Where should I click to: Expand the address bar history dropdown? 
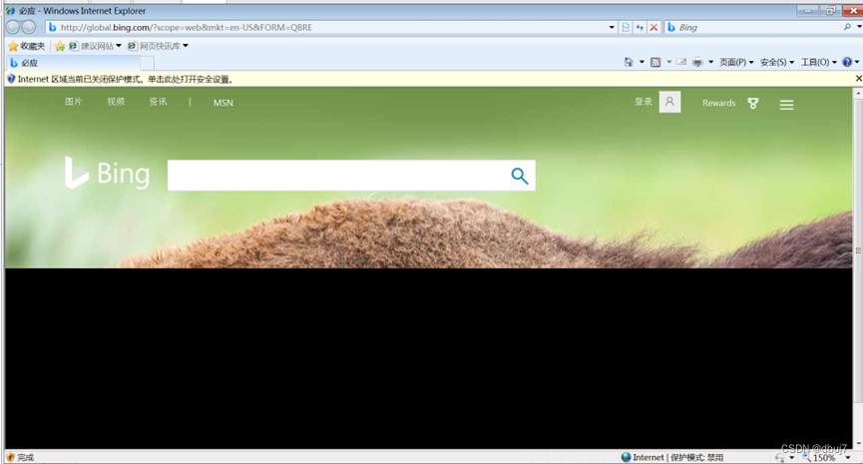[612, 27]
